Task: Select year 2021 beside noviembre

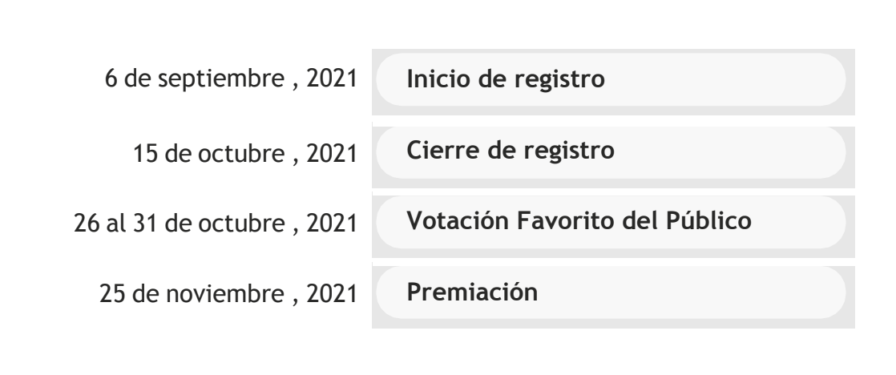Action: pyautogui.click(x=332, y=294)
